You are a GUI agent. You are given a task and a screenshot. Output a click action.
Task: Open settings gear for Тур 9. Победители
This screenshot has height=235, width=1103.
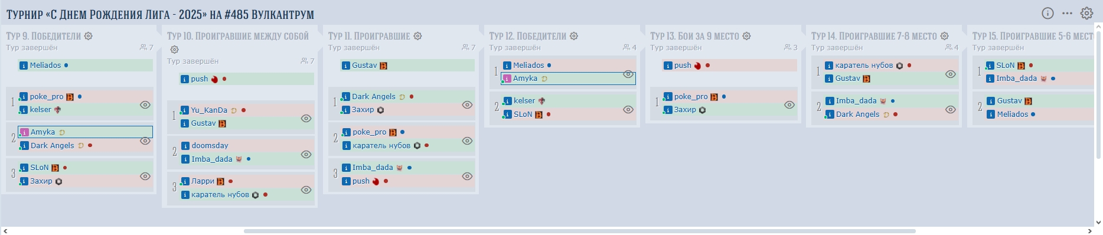tap(89, 36)
